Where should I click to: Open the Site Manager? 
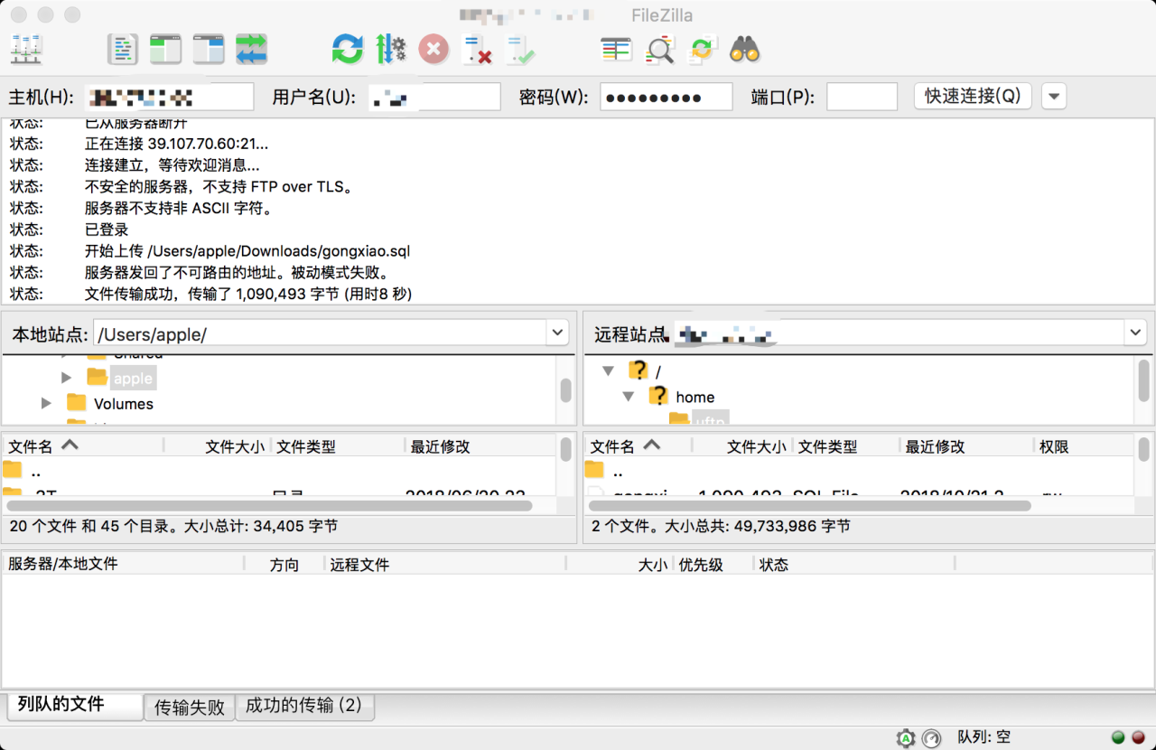(x=26, y=49)
